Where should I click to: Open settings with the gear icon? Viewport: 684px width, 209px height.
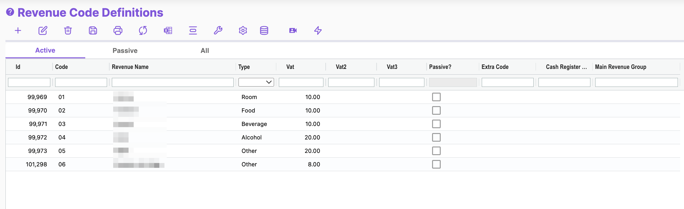(x=243, y=30)
